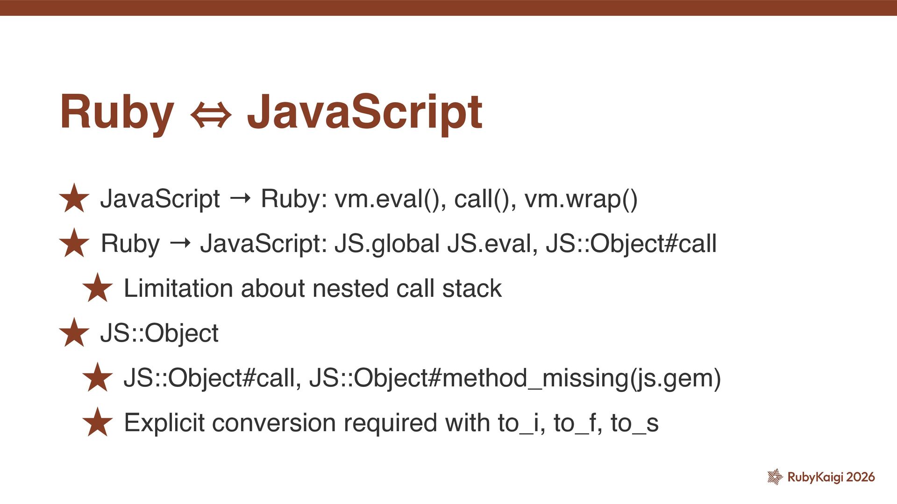Click the arrow between Ruby and JavaScript

180,244
